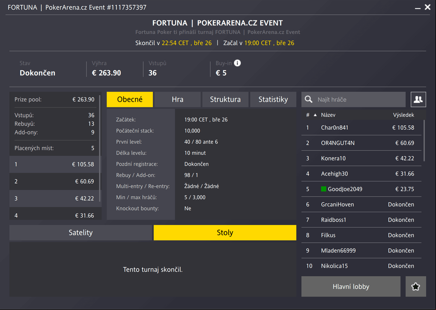
Task: Open the Obecné tab
Action: 130,100
